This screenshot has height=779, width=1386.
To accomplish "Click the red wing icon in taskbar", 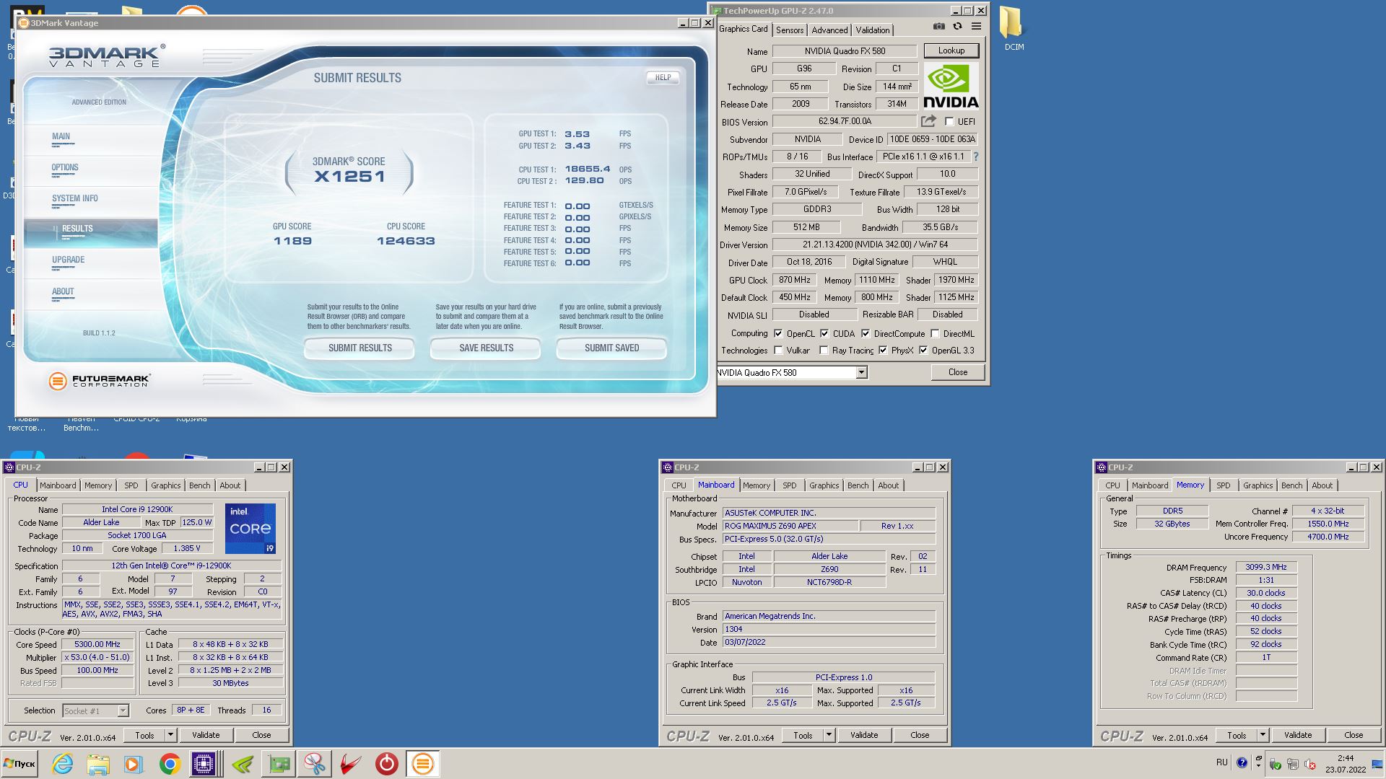I will tap(350, 764).
